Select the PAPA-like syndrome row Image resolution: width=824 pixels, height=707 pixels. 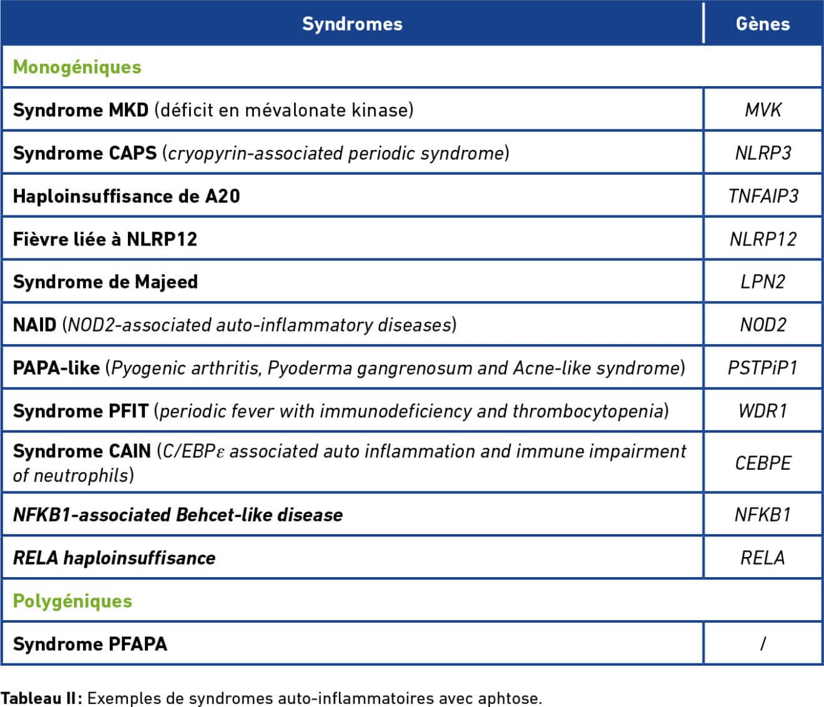tap(348, 368)
